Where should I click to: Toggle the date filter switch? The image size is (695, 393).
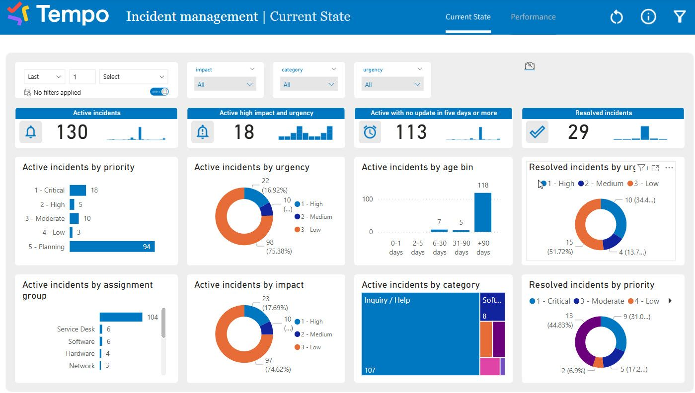pyautogui.click(x=159, y=92)
